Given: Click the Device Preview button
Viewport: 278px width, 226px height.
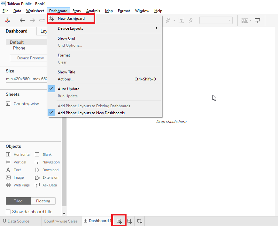Looking at the screenshot, I should [28, 58].
